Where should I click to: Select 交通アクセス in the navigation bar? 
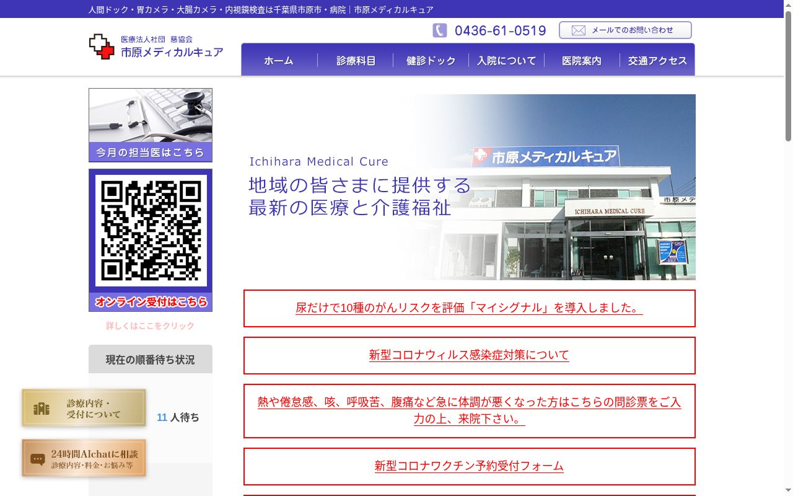coord(657,61)
